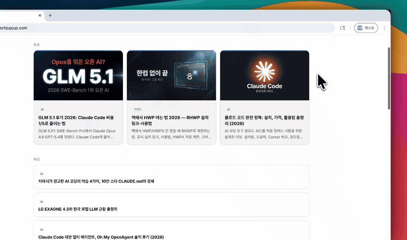Viewport: 407px width, 240px height.
Task: Open the tab search icon in toolbar
Action: click(343, 28)
